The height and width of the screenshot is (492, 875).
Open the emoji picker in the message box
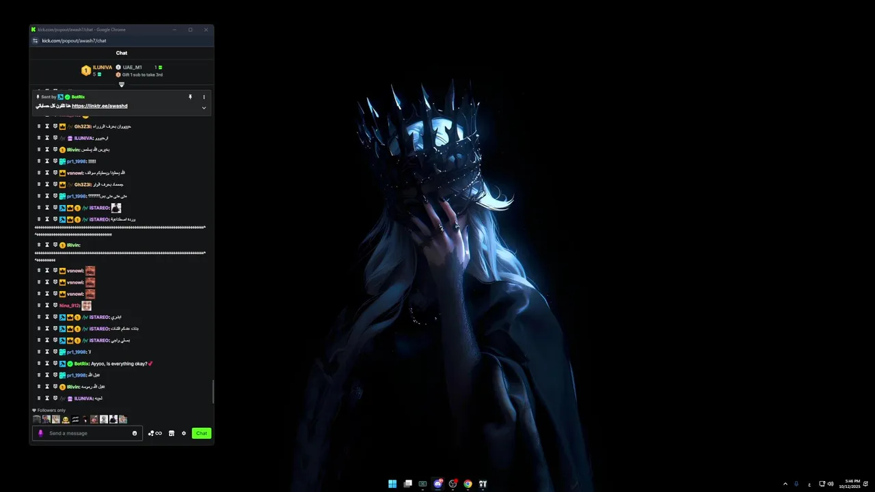point(135,433)
